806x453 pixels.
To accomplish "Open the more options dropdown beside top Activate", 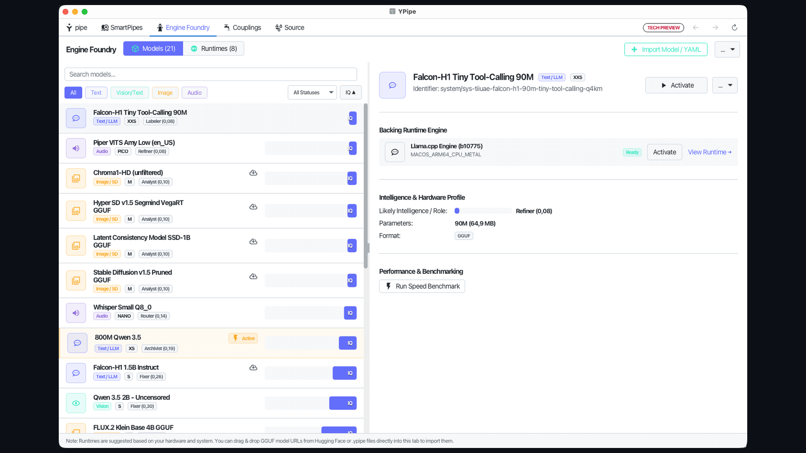I will [725, 85].
